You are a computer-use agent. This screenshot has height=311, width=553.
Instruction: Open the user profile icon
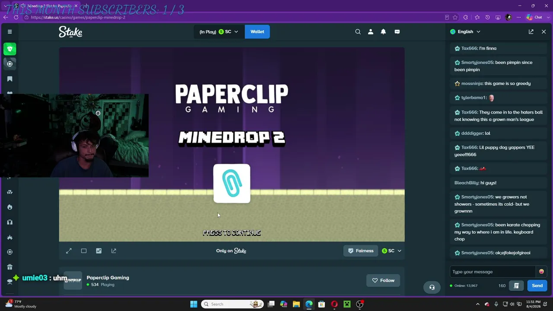[370, 32]
